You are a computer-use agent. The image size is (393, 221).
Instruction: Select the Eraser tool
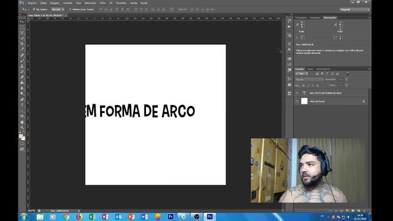tap(22, 77)
